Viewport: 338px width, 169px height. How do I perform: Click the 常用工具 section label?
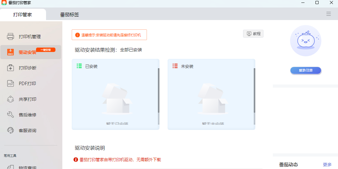point(10,156)
